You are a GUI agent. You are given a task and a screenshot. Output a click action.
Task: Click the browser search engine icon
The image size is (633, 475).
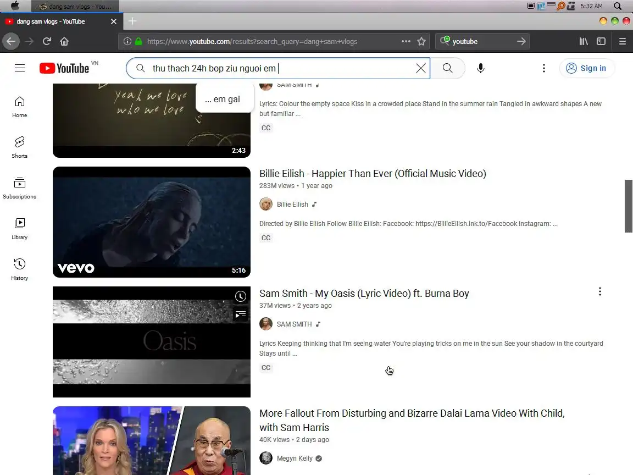click(x=445, y=41)
